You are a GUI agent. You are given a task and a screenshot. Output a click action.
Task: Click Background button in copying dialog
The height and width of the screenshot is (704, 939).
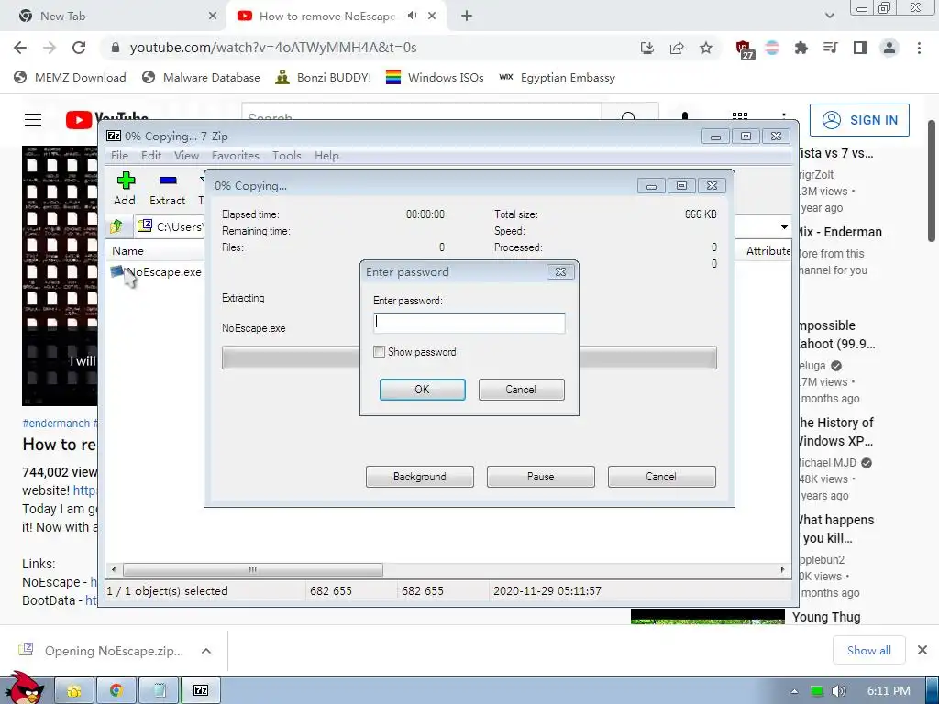coord(419,477)
